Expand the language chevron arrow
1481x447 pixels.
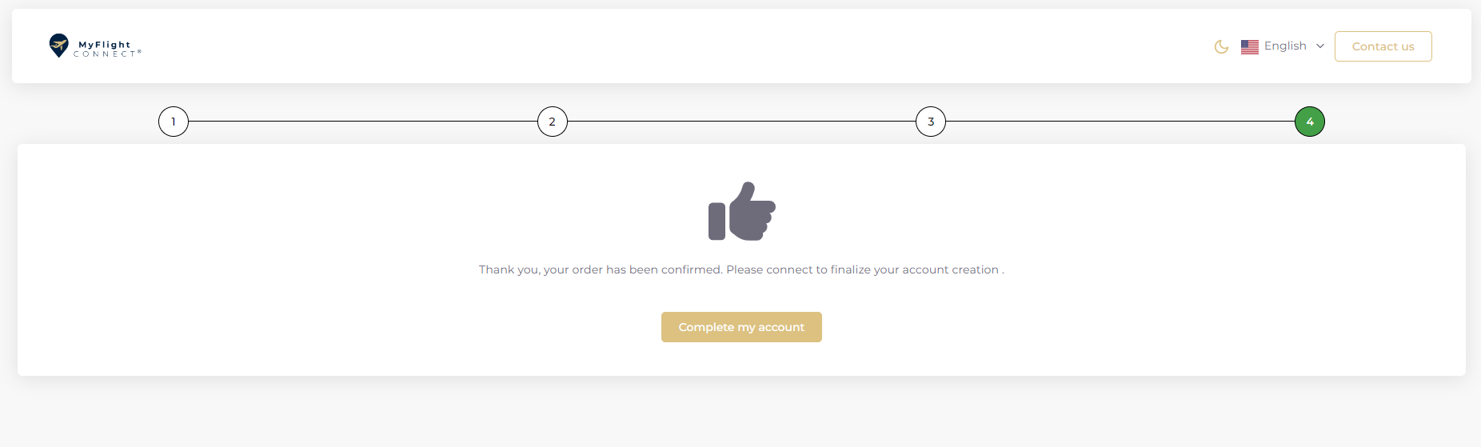(1319, 46)
